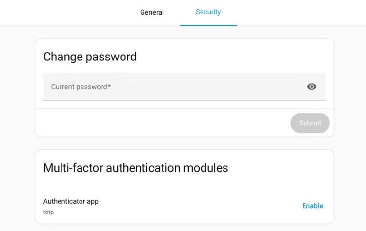This screenshot has height=231, width=366.
Task: Click the required asterisk in Current password
Action: [x=109, y=86]
